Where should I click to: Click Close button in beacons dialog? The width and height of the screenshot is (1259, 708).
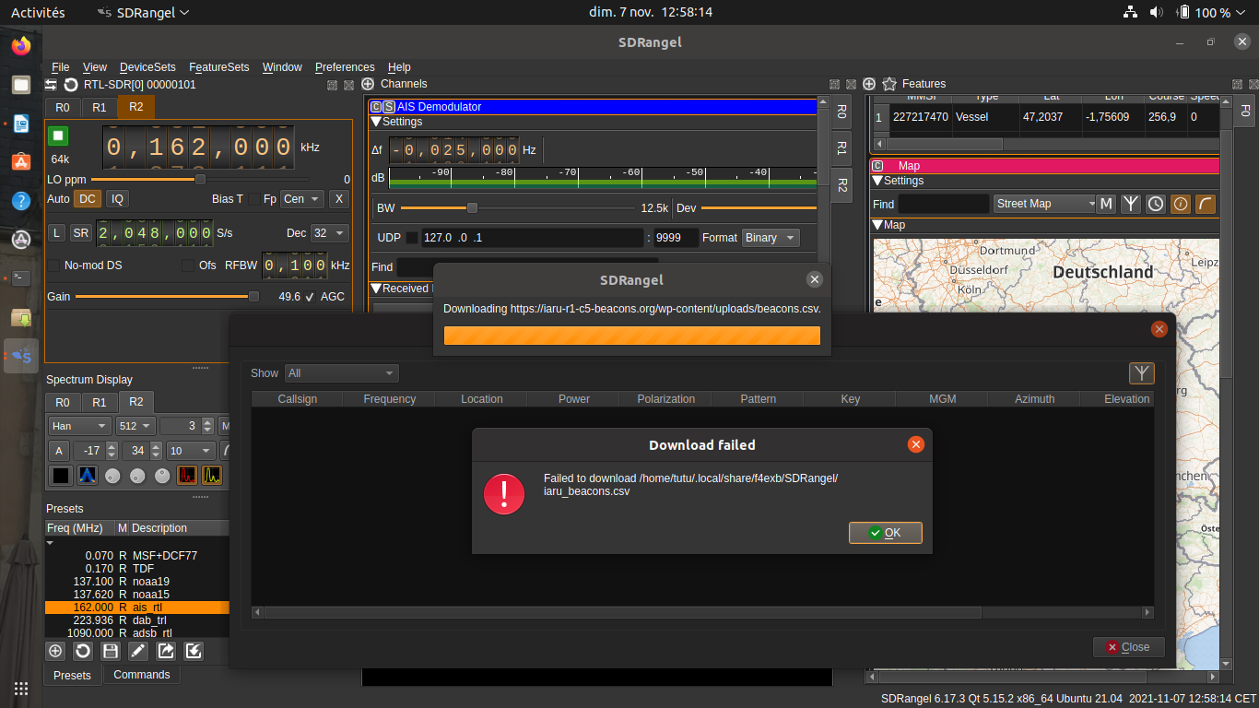[1128, 647]
